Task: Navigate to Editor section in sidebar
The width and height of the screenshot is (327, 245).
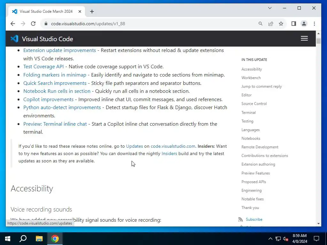Action: coord(246,95)
